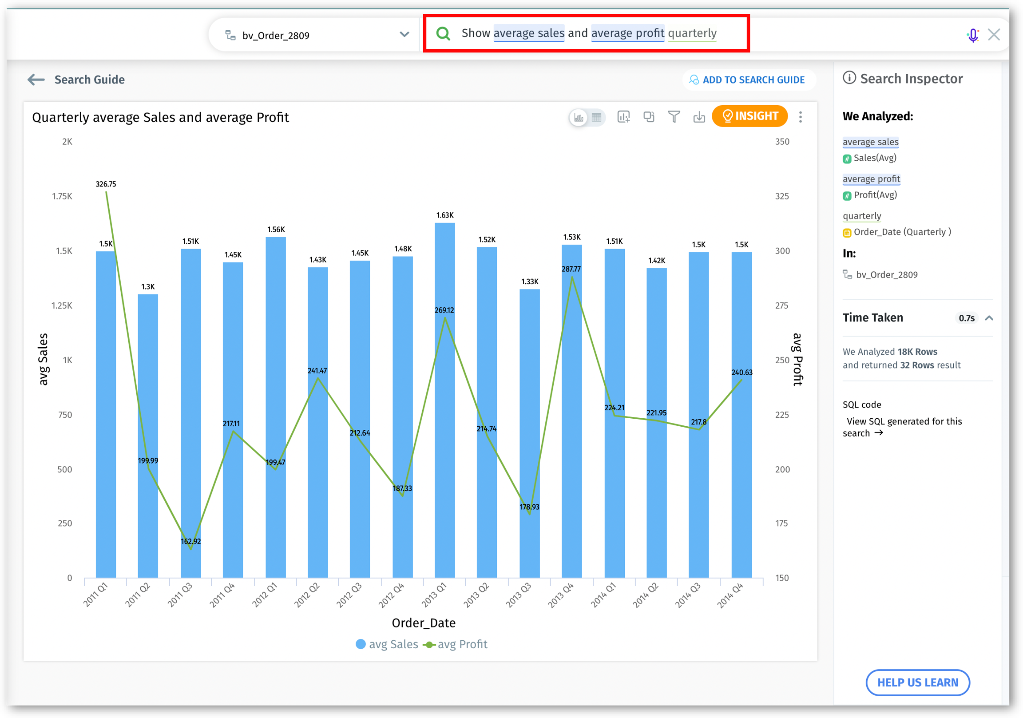The image size is (1023, 718).
Task: Switch to chart view toggle
Action: click(x=579, y=118)
